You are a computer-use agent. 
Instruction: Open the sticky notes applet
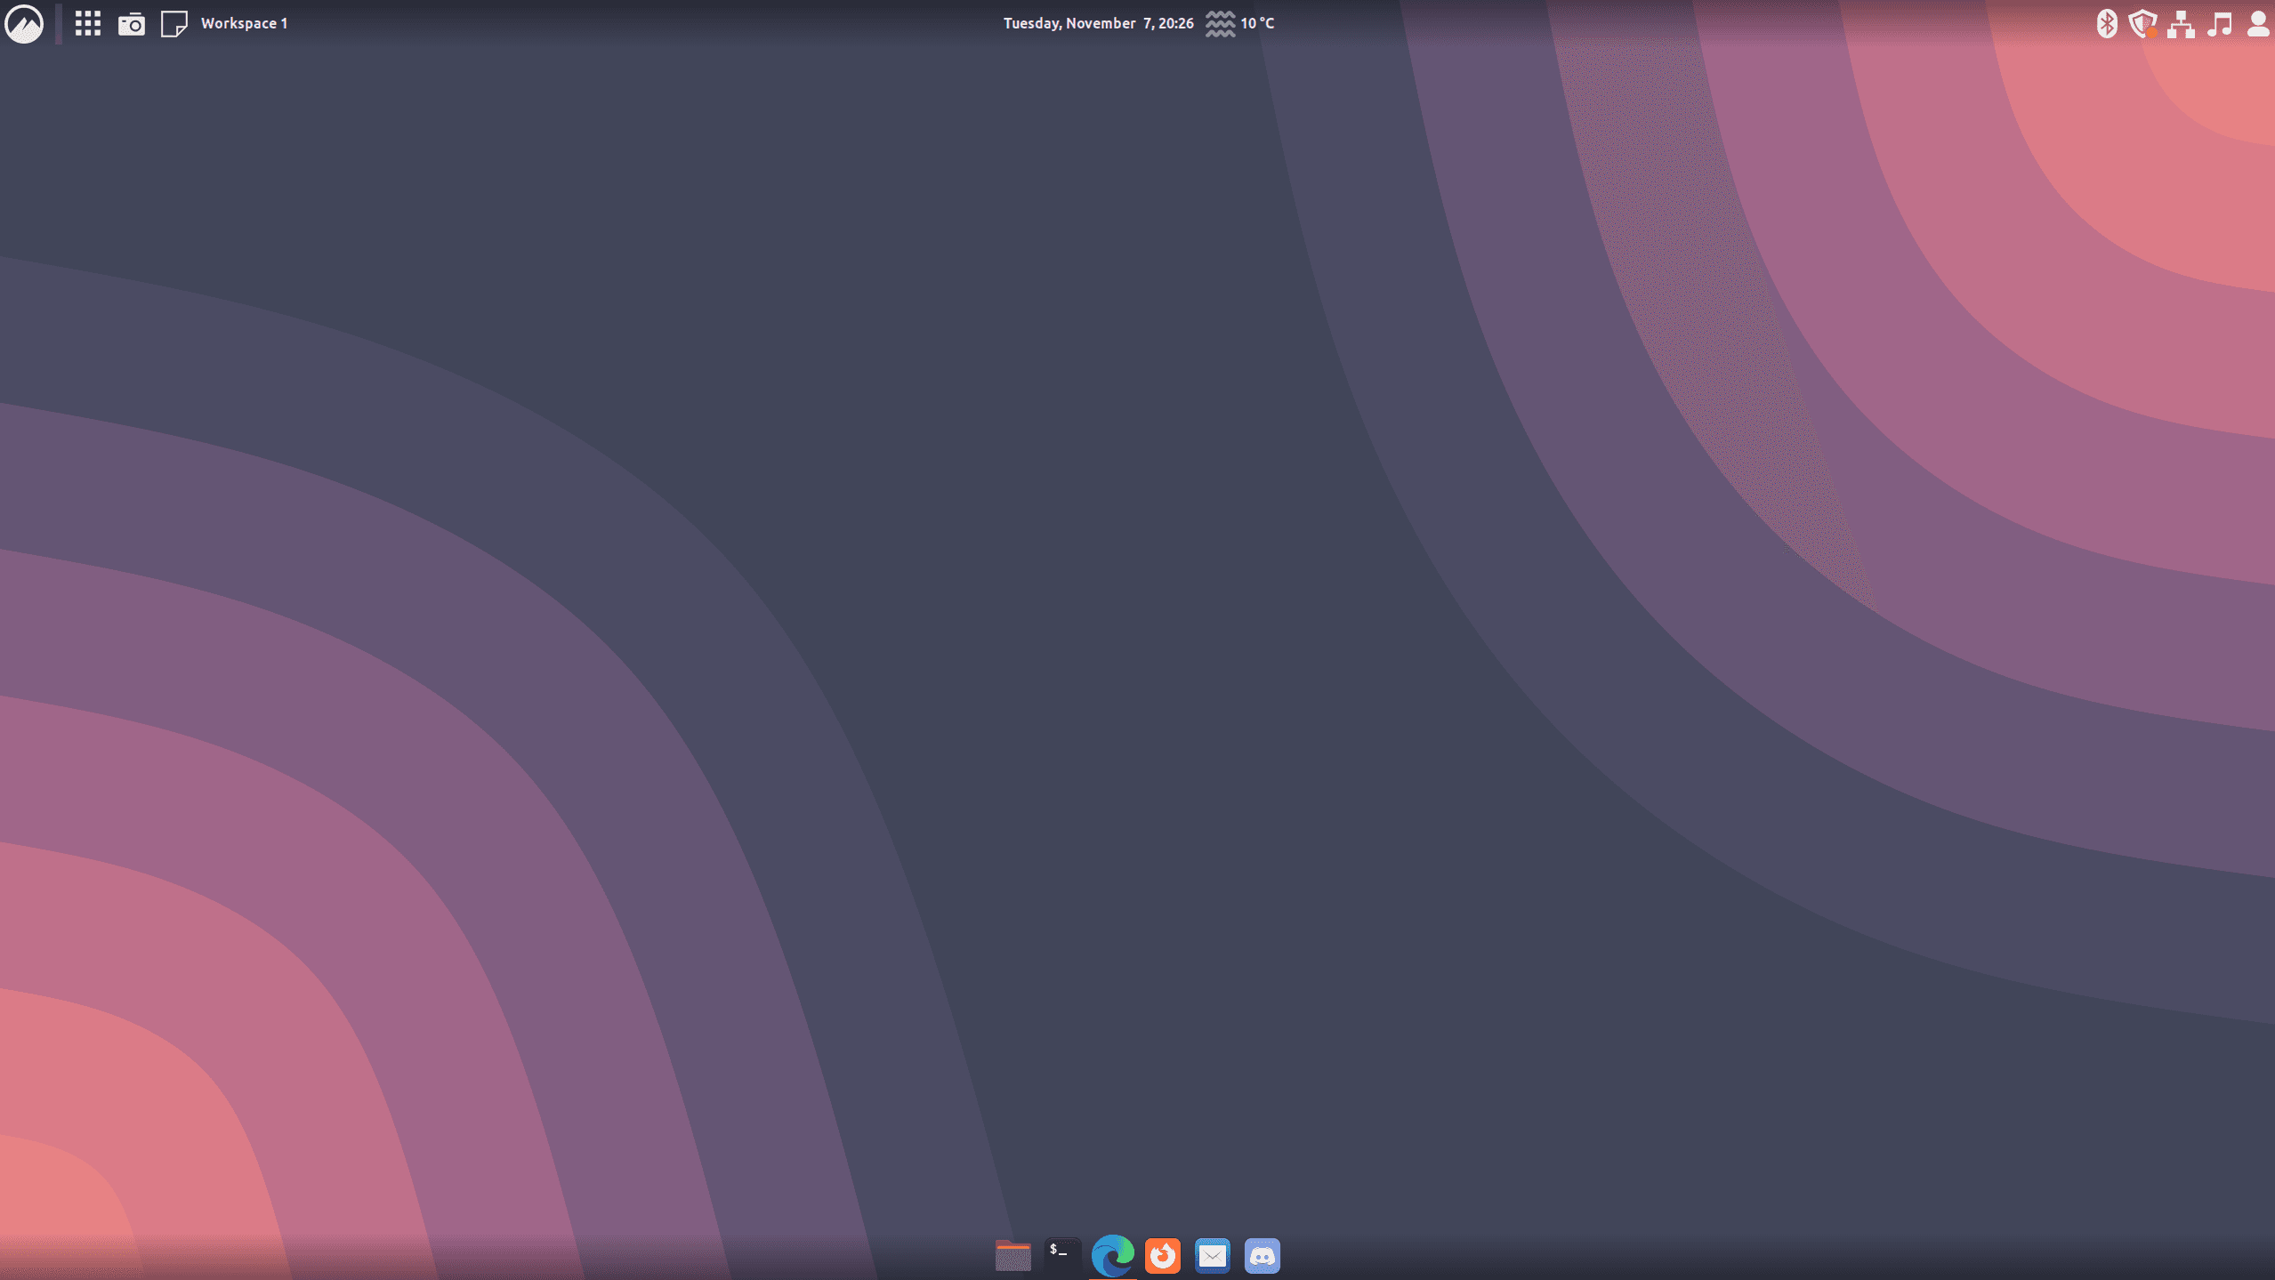click(x=173, y=24)
